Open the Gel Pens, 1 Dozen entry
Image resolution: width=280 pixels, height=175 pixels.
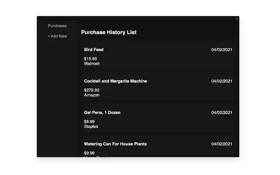tap(102, 112)
